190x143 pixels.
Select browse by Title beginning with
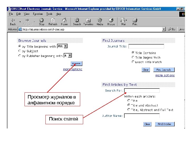(20, 46)
